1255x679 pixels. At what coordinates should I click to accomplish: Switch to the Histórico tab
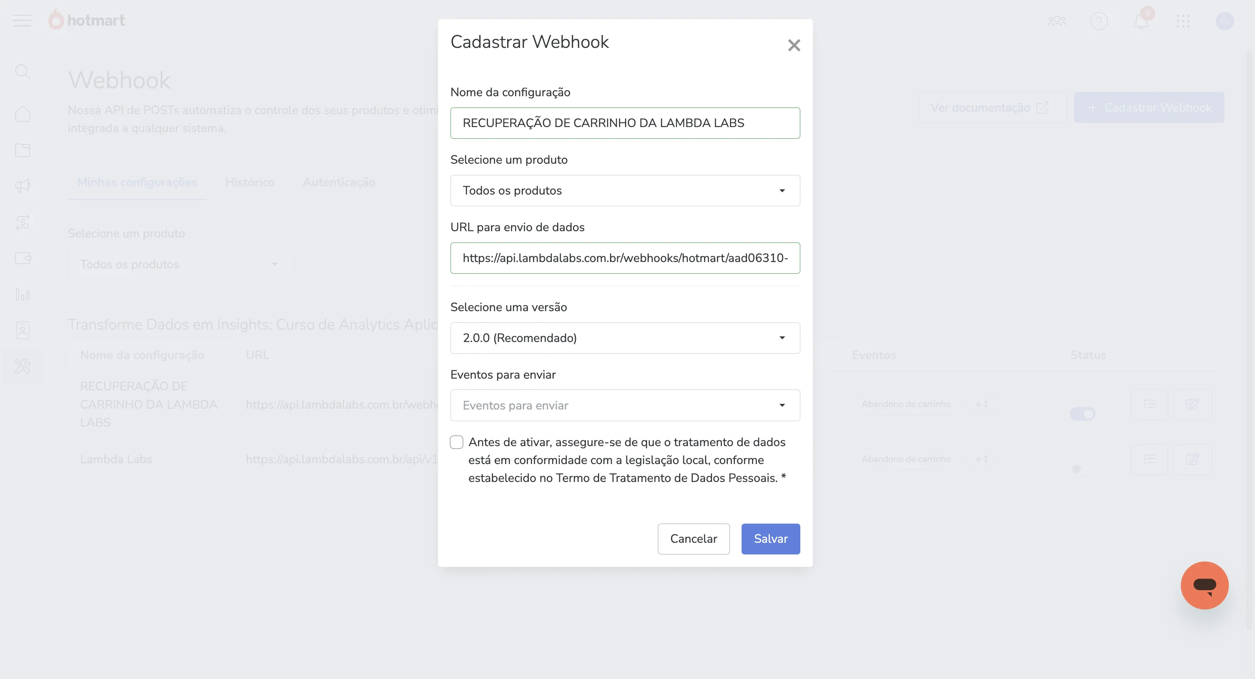click(249, 182)
